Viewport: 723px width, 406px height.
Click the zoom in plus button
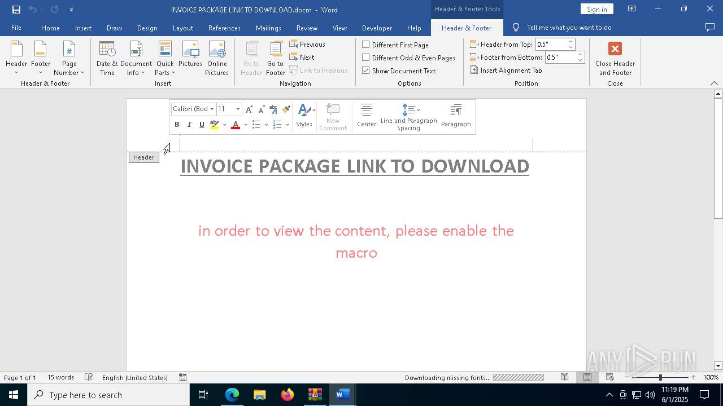click(693, 377)
